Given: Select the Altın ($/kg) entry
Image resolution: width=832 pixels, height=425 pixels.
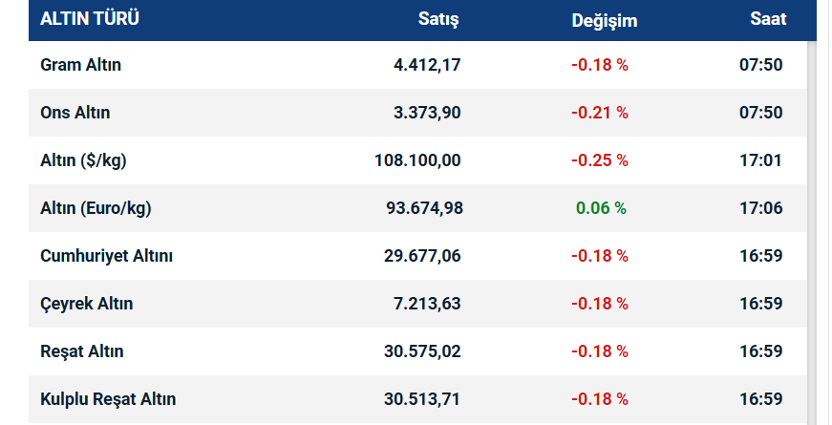Looking at the screenshot, I should (x=84, y=160).
